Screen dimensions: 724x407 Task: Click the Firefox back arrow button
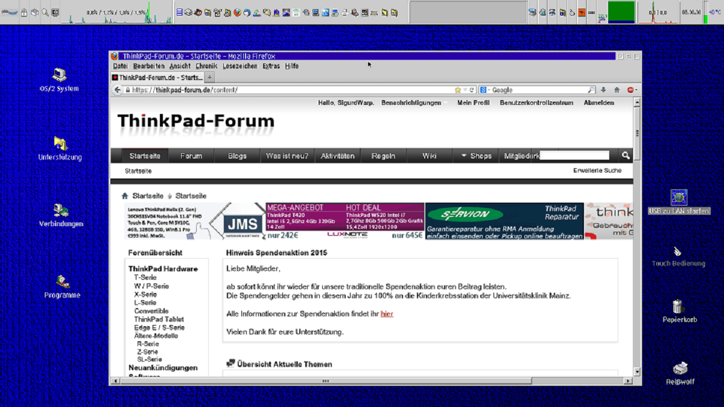(118, 90)
